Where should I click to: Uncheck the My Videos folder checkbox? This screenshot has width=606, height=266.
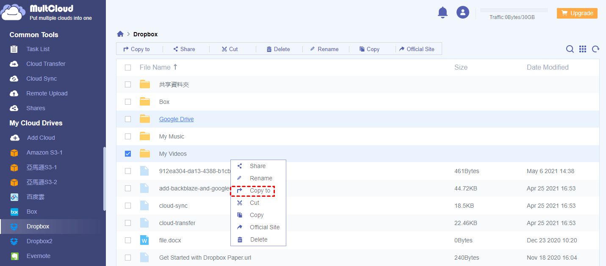[128, 154]
